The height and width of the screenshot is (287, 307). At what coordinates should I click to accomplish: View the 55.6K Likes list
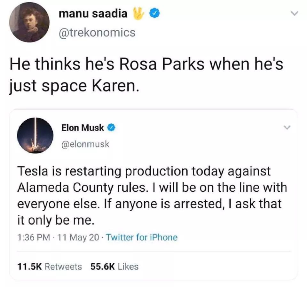pos(114,266)
